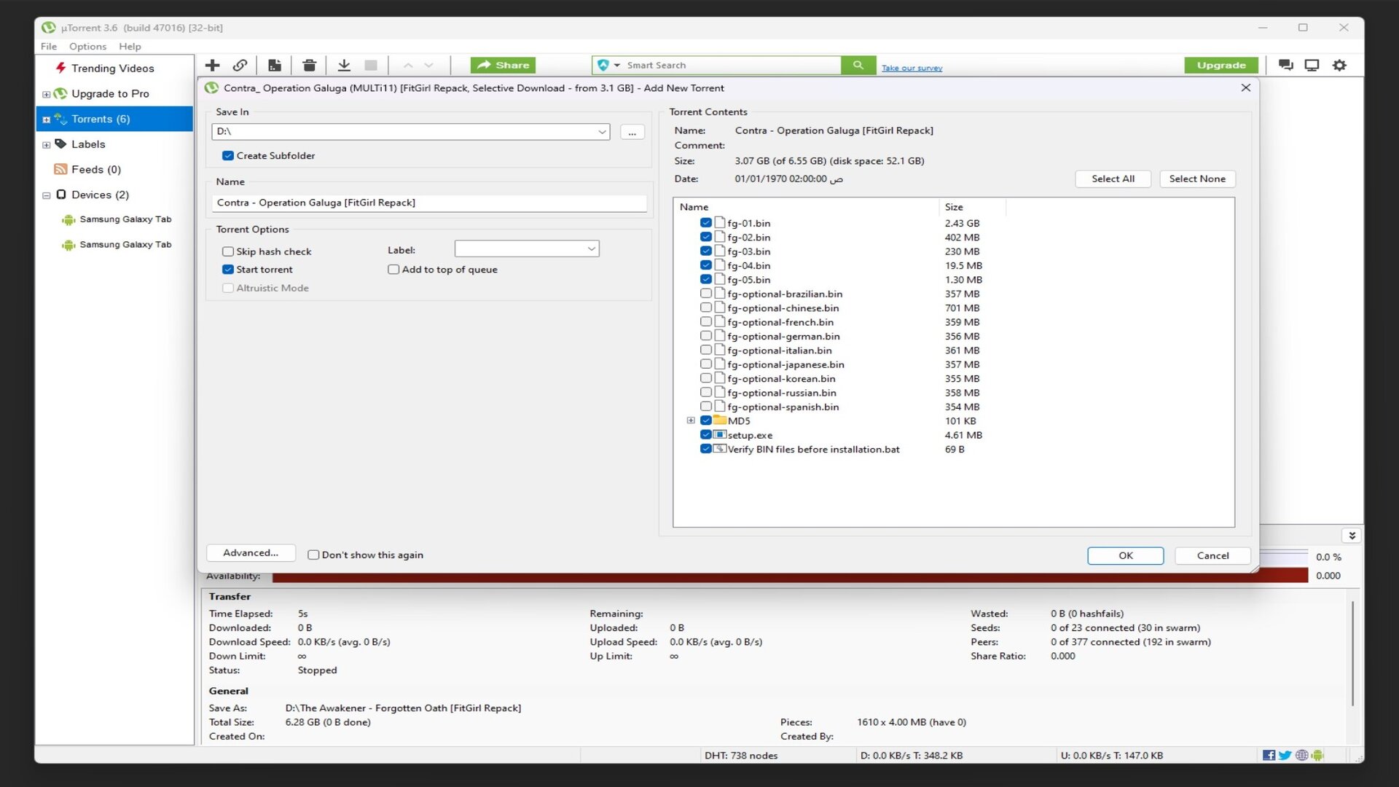Open the Label dropdown
Image resolution: width=1399 pixels, height=787 pixels.
pos(591,249)
